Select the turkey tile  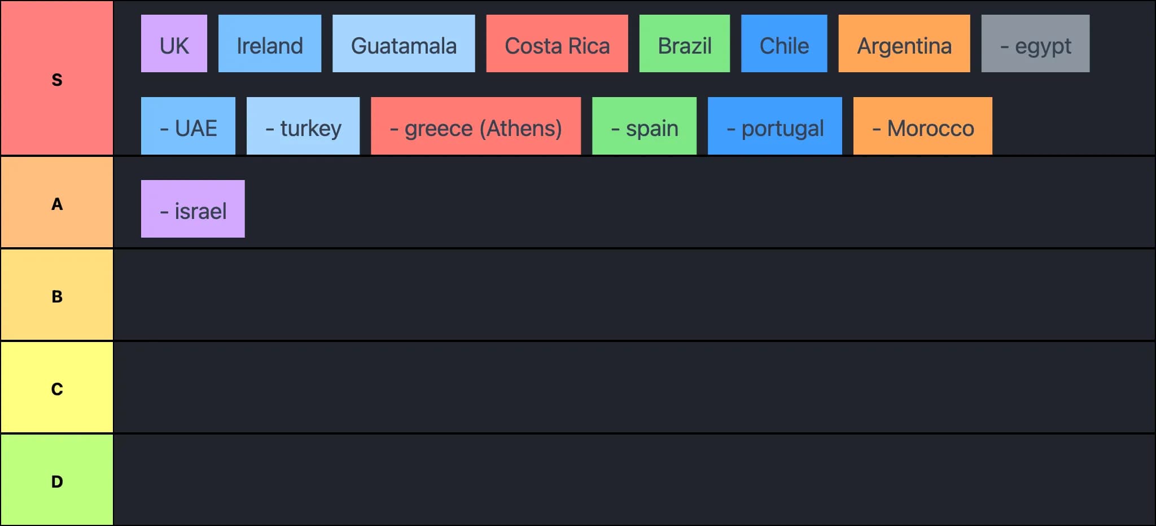(x=303, y=126)
